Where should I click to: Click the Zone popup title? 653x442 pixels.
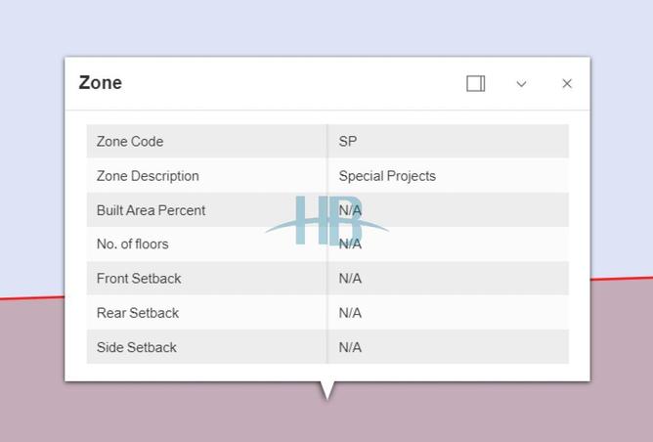(x=101, y=83)
